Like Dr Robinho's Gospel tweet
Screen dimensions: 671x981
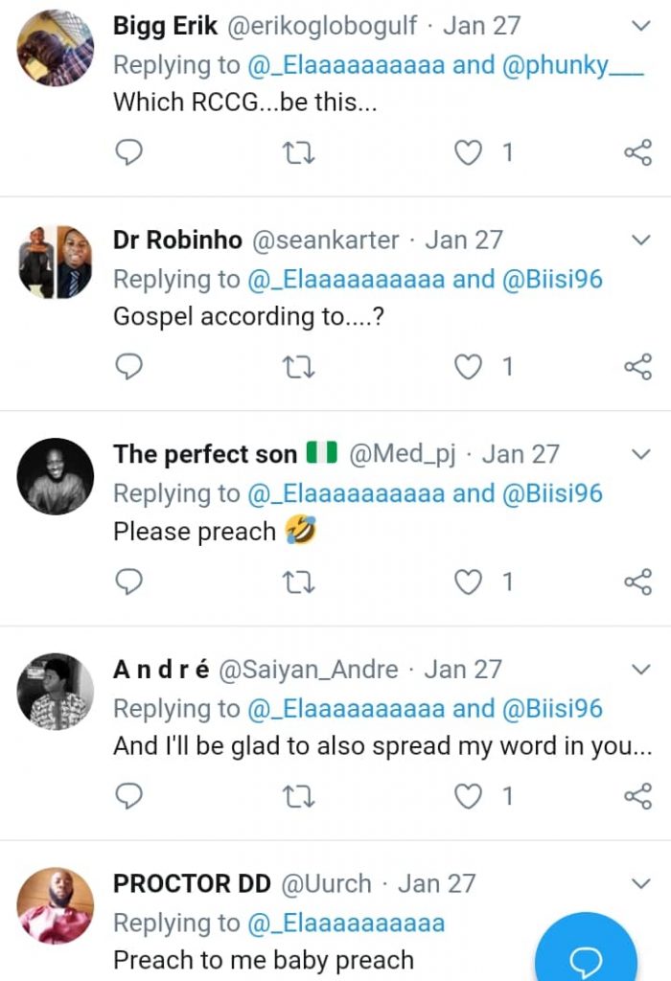(x=468, y=366)
